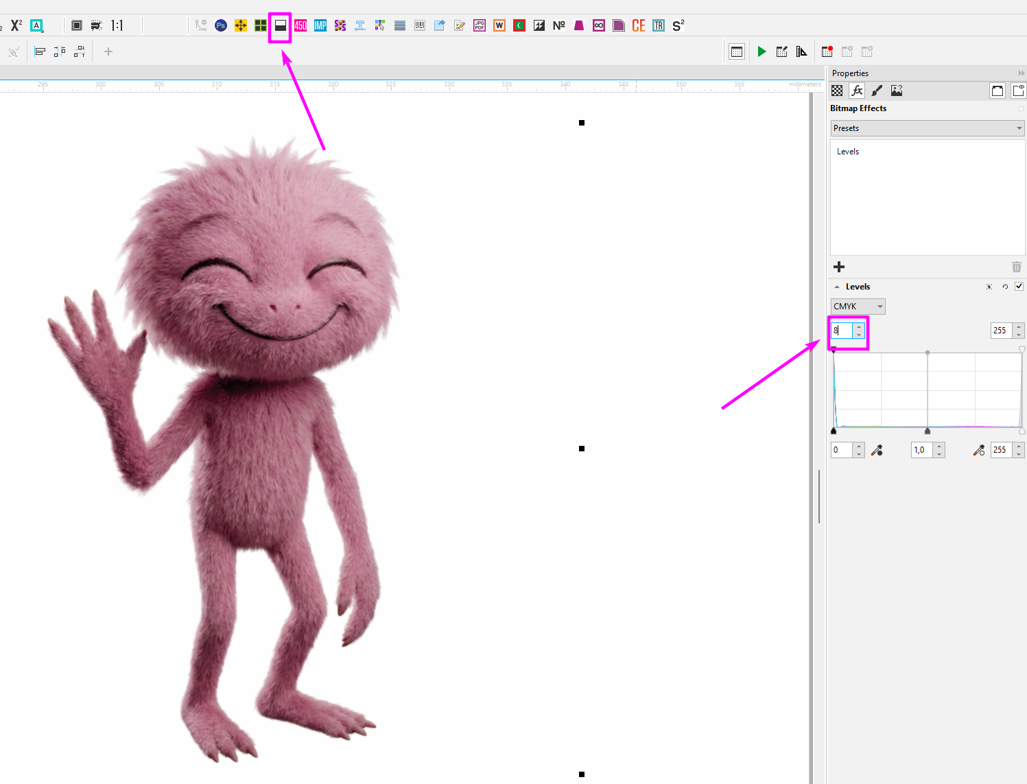Toggle the tabbed view mode button in Properties
This screenshot has width=1027, height=784.
pyautogui.click(x=998, y=91)
